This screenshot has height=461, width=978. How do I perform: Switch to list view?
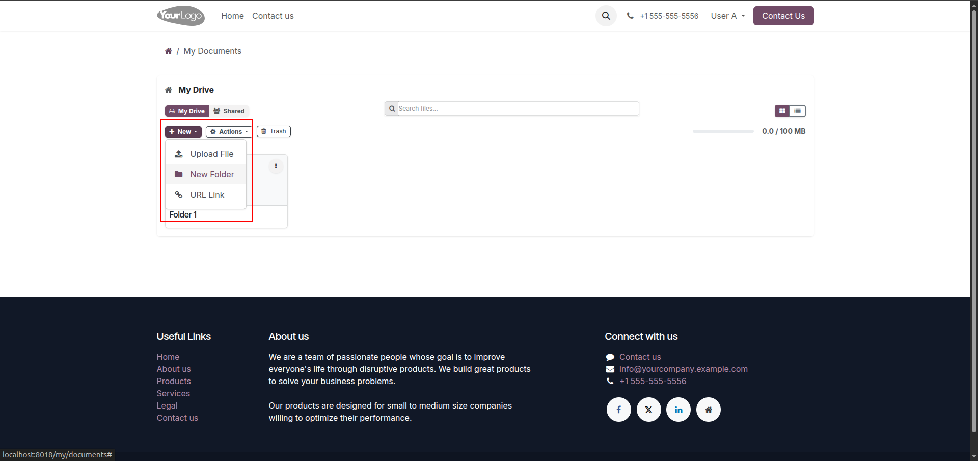(x=798, y=111)
